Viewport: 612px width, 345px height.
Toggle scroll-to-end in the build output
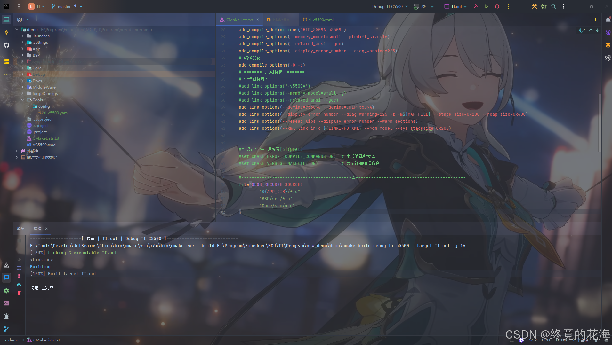click(x=19, y=276)
